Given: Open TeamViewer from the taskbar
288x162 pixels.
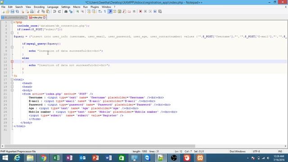Looking at the screenshot, I should point(147,158).
